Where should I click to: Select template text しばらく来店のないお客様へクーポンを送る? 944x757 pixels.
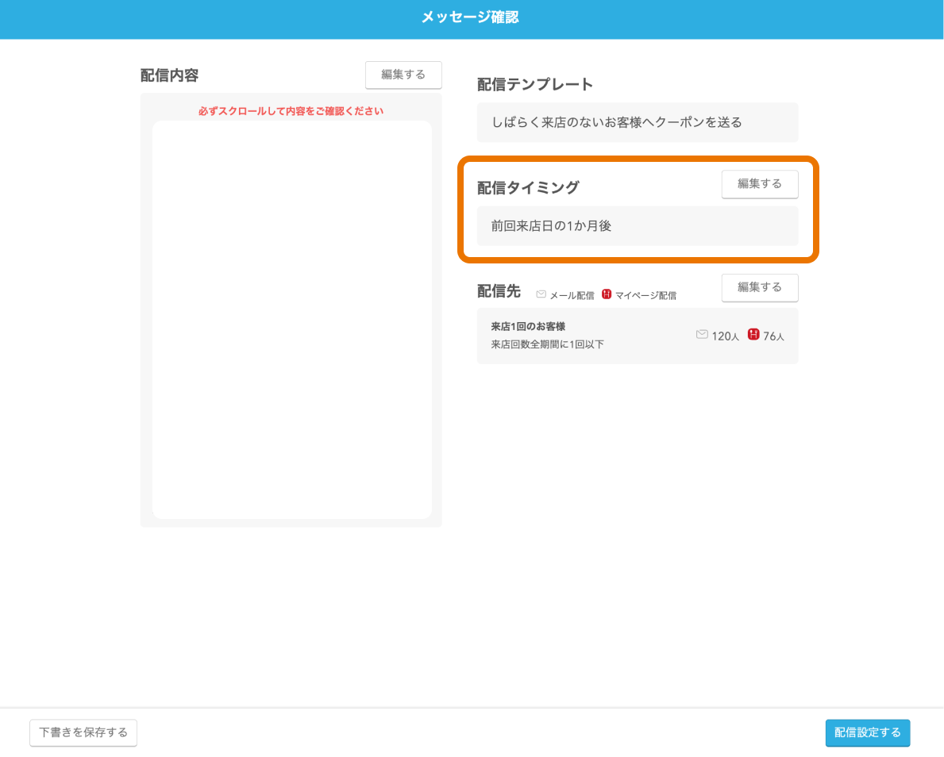click(x=616, y=123)
